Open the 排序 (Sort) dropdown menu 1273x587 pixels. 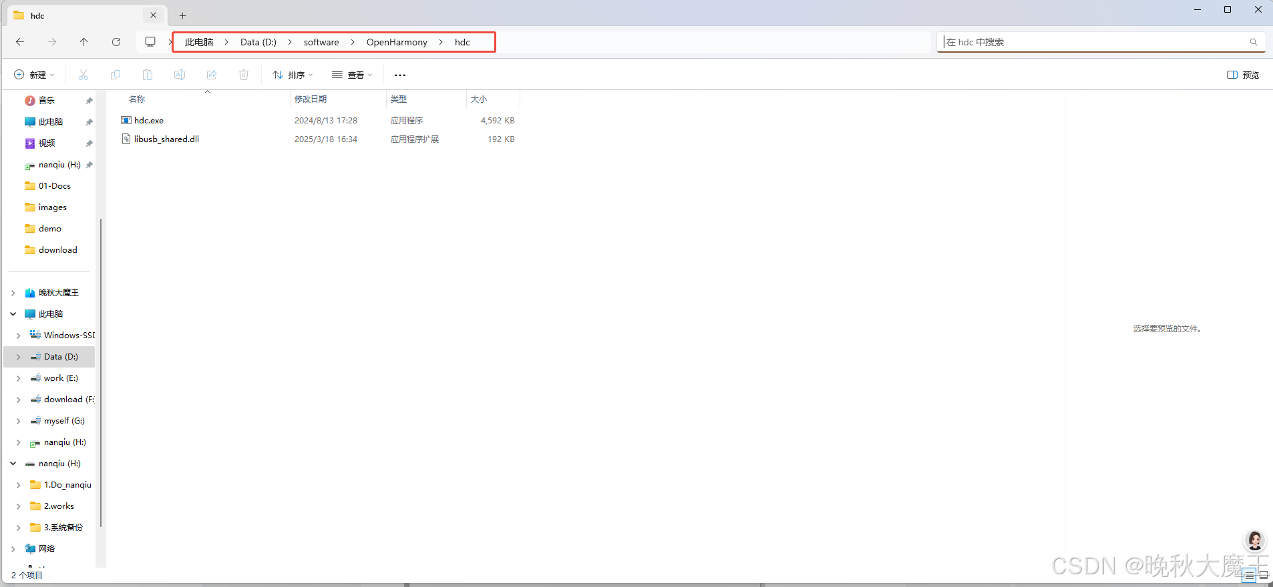pos(293,75)
